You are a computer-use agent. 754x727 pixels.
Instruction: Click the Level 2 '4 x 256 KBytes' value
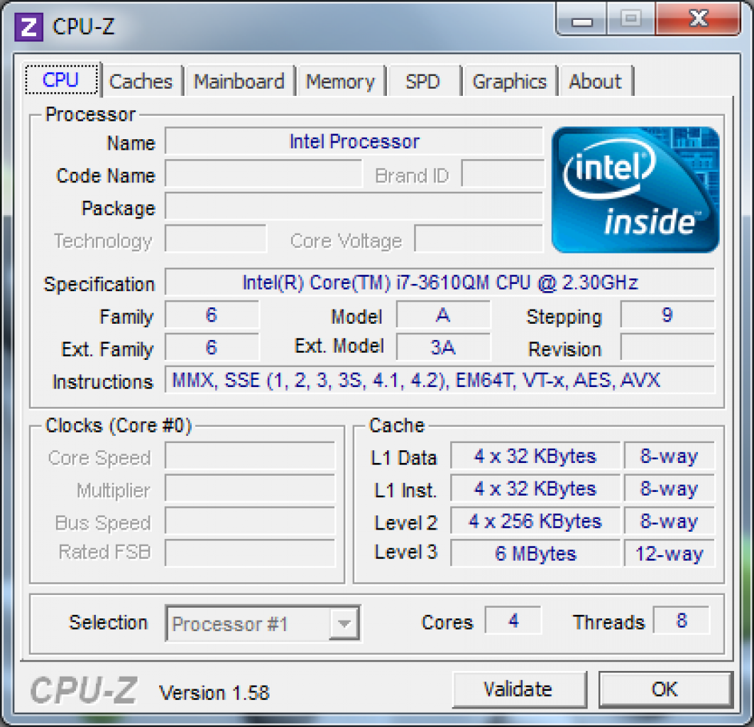[535, 521]
